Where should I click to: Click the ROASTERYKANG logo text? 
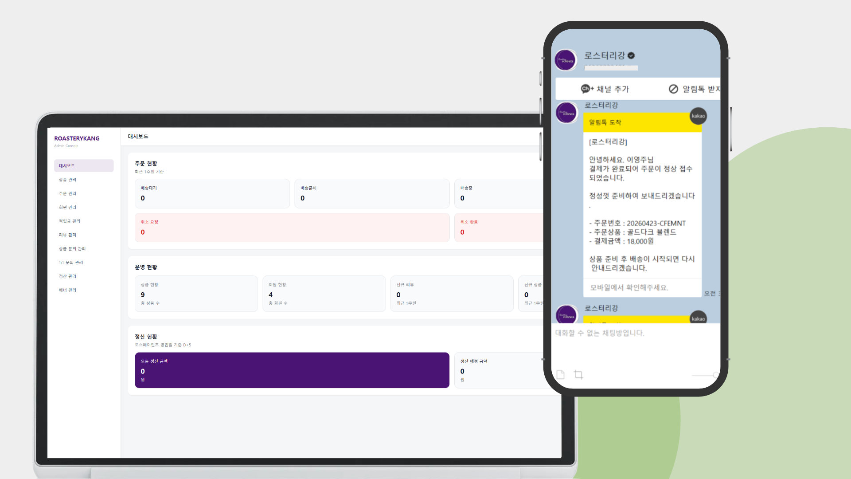click(x=77, y=138)
